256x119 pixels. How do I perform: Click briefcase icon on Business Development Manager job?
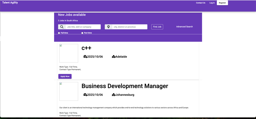pyautogui.click(x=85, y=95)
